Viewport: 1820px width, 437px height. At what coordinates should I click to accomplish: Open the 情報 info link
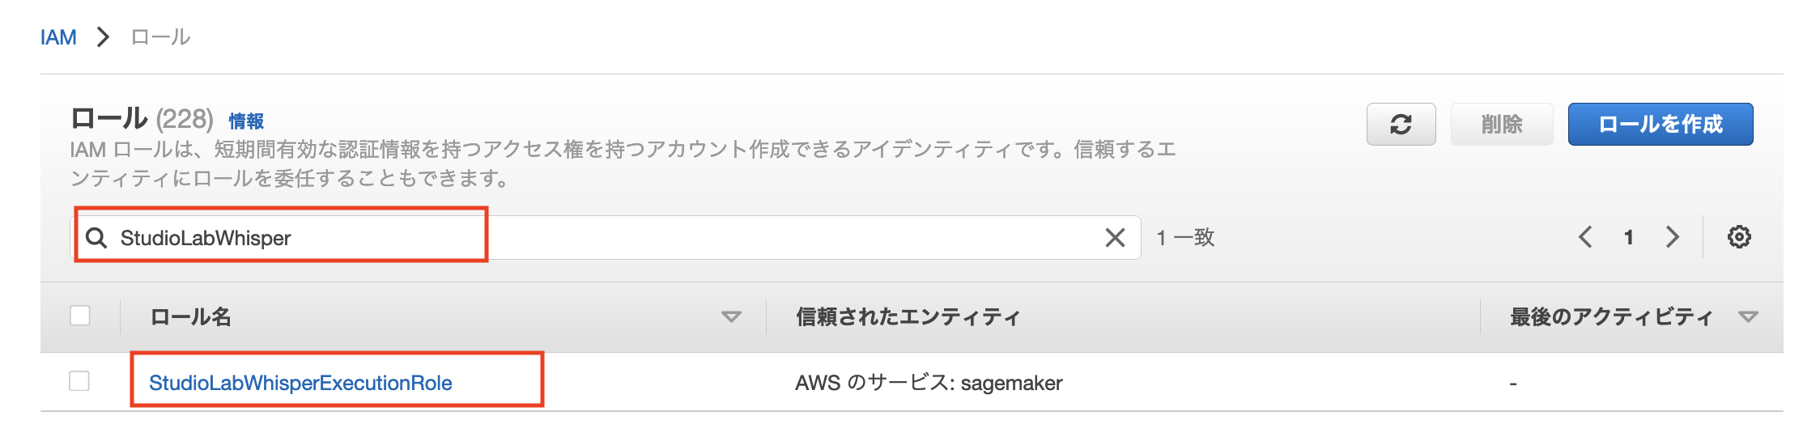pyautogui.click(x=246, y=121)
